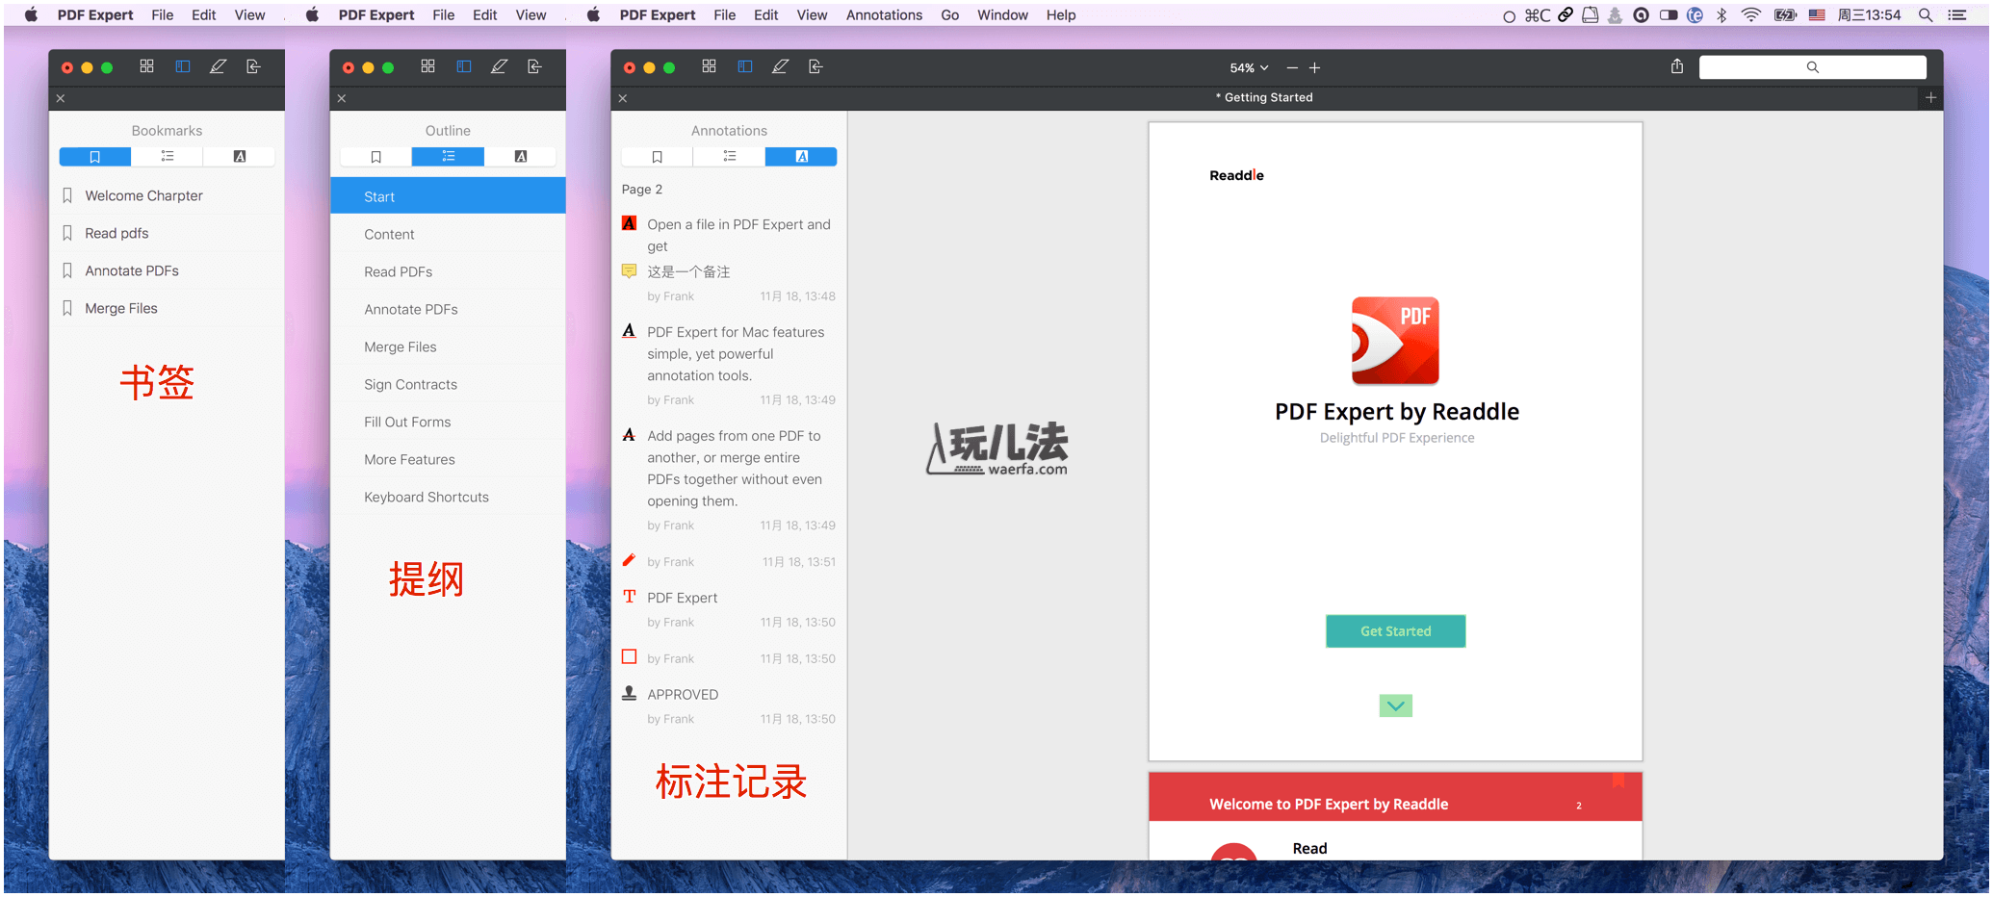Select annotate pen icon in Getting Started window
The image size is (1993, 897).
tap(781, 66)
